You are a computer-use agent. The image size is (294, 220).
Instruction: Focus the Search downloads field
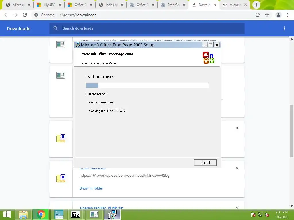(147, 28)
